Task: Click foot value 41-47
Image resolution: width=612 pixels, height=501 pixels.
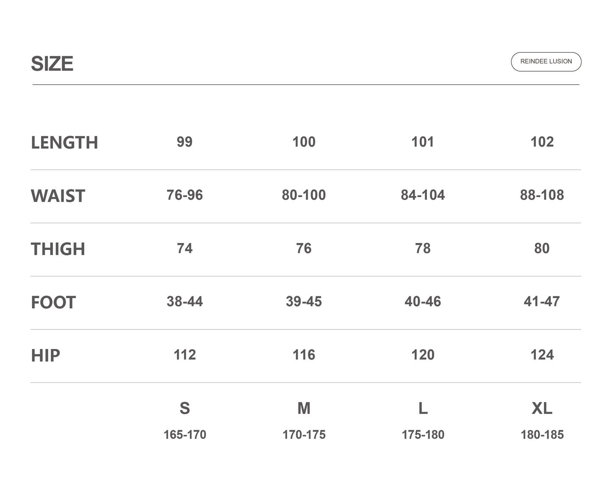Action: click(x=542, y=302)
